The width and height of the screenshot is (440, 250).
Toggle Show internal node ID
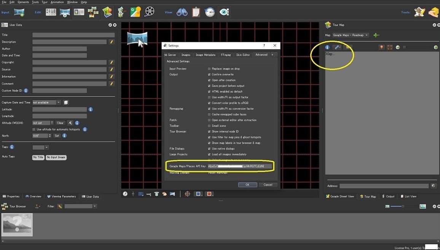point(209,131)
